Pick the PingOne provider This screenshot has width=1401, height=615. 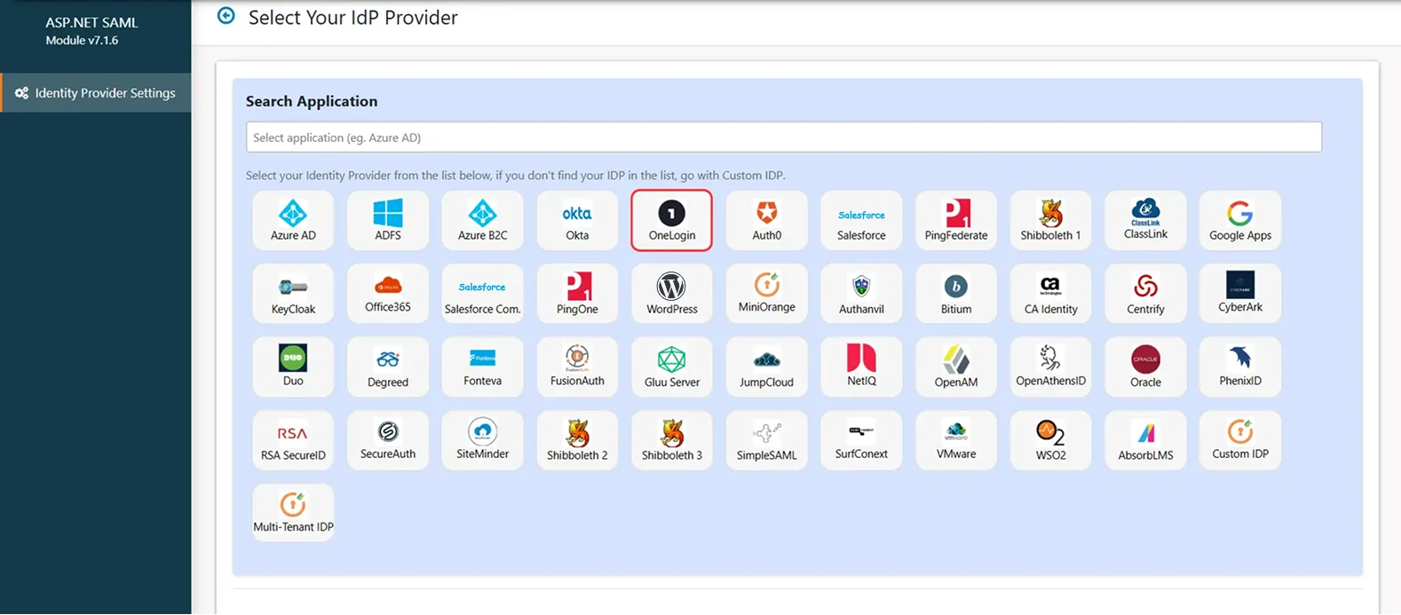[x=577, y=294]
